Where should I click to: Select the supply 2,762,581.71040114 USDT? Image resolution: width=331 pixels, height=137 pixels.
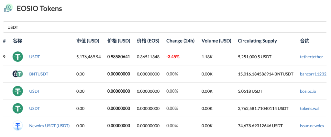tap(263, 108)
